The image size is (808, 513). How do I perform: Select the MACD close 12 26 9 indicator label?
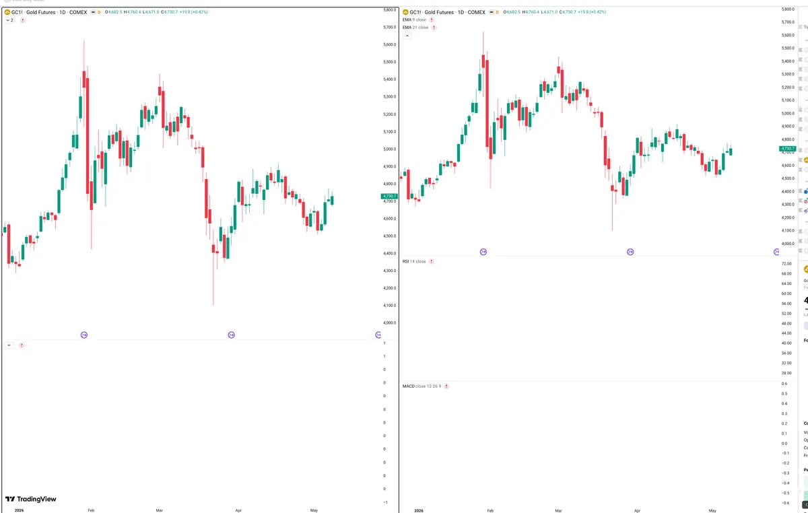(422, 386)
